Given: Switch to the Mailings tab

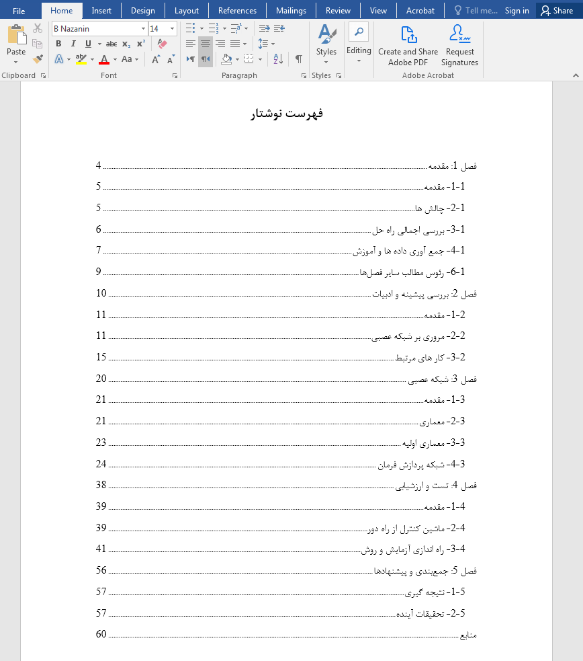Looking at the screenshot, I should (291, 11).
